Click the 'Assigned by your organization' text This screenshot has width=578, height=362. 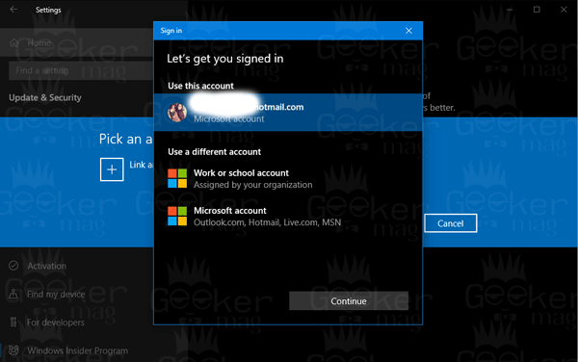click(252, 185)
